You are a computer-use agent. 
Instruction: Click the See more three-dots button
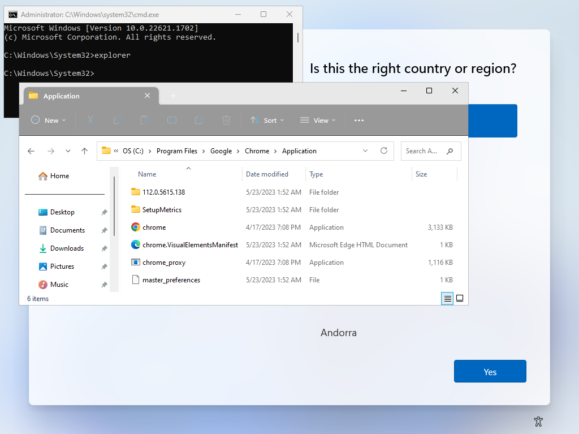click(x=358, y=121)
